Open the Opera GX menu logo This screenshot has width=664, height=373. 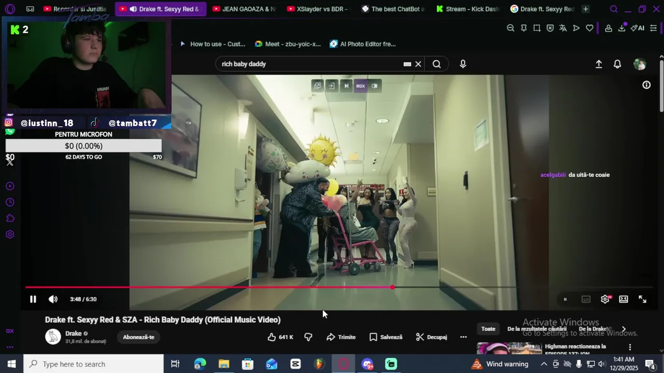click(x=10, y=9)
